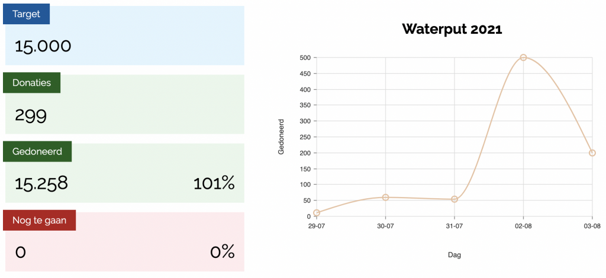Click the blue Target label

click(26, 14)
